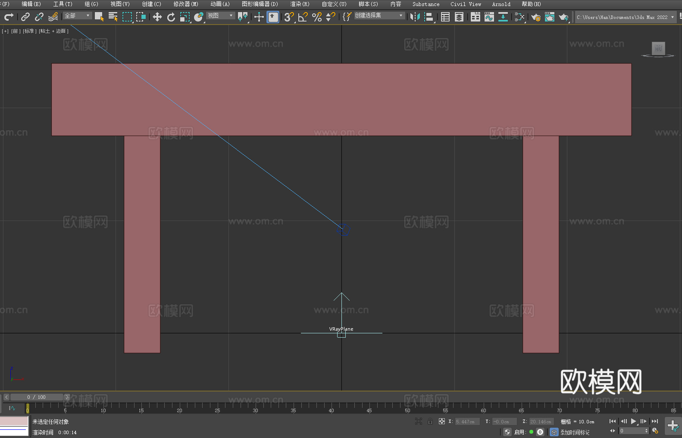This screenshot has height=438, width=682.
Task: Click the [标准] viewport shading label
Action: click(30, 31)
